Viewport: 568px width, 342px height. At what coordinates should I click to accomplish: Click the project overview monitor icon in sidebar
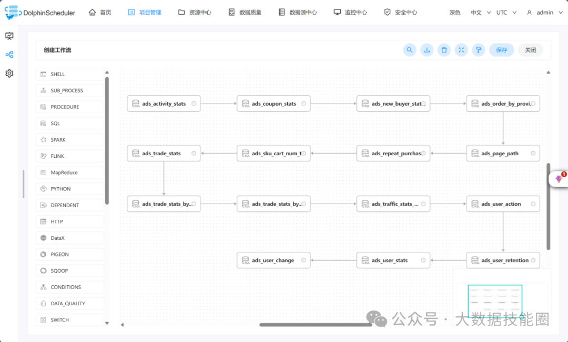click(x=9, y=36)
